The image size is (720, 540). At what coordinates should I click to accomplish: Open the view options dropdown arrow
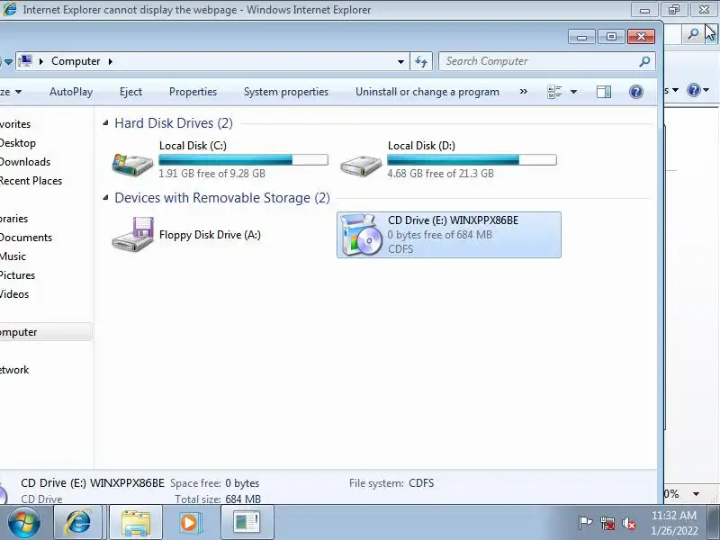pos(573,92)
